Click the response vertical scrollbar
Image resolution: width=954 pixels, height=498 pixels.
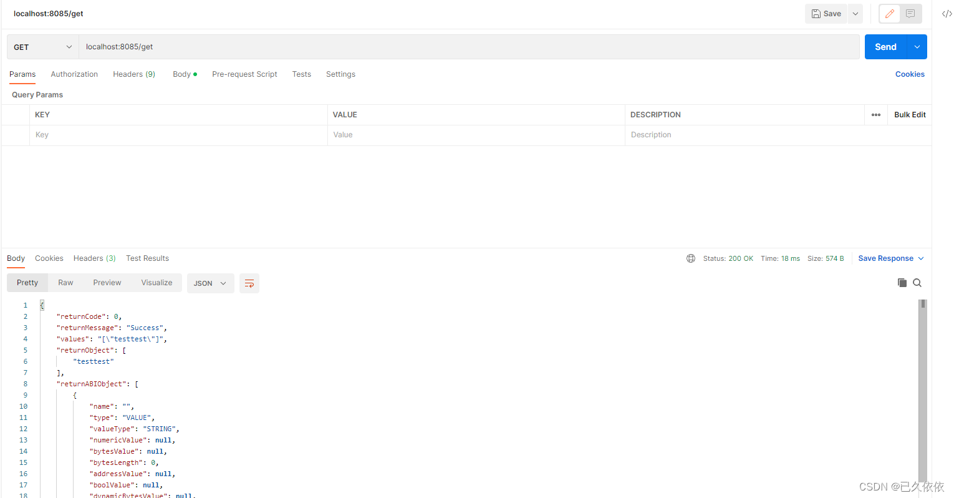[923, 390]
